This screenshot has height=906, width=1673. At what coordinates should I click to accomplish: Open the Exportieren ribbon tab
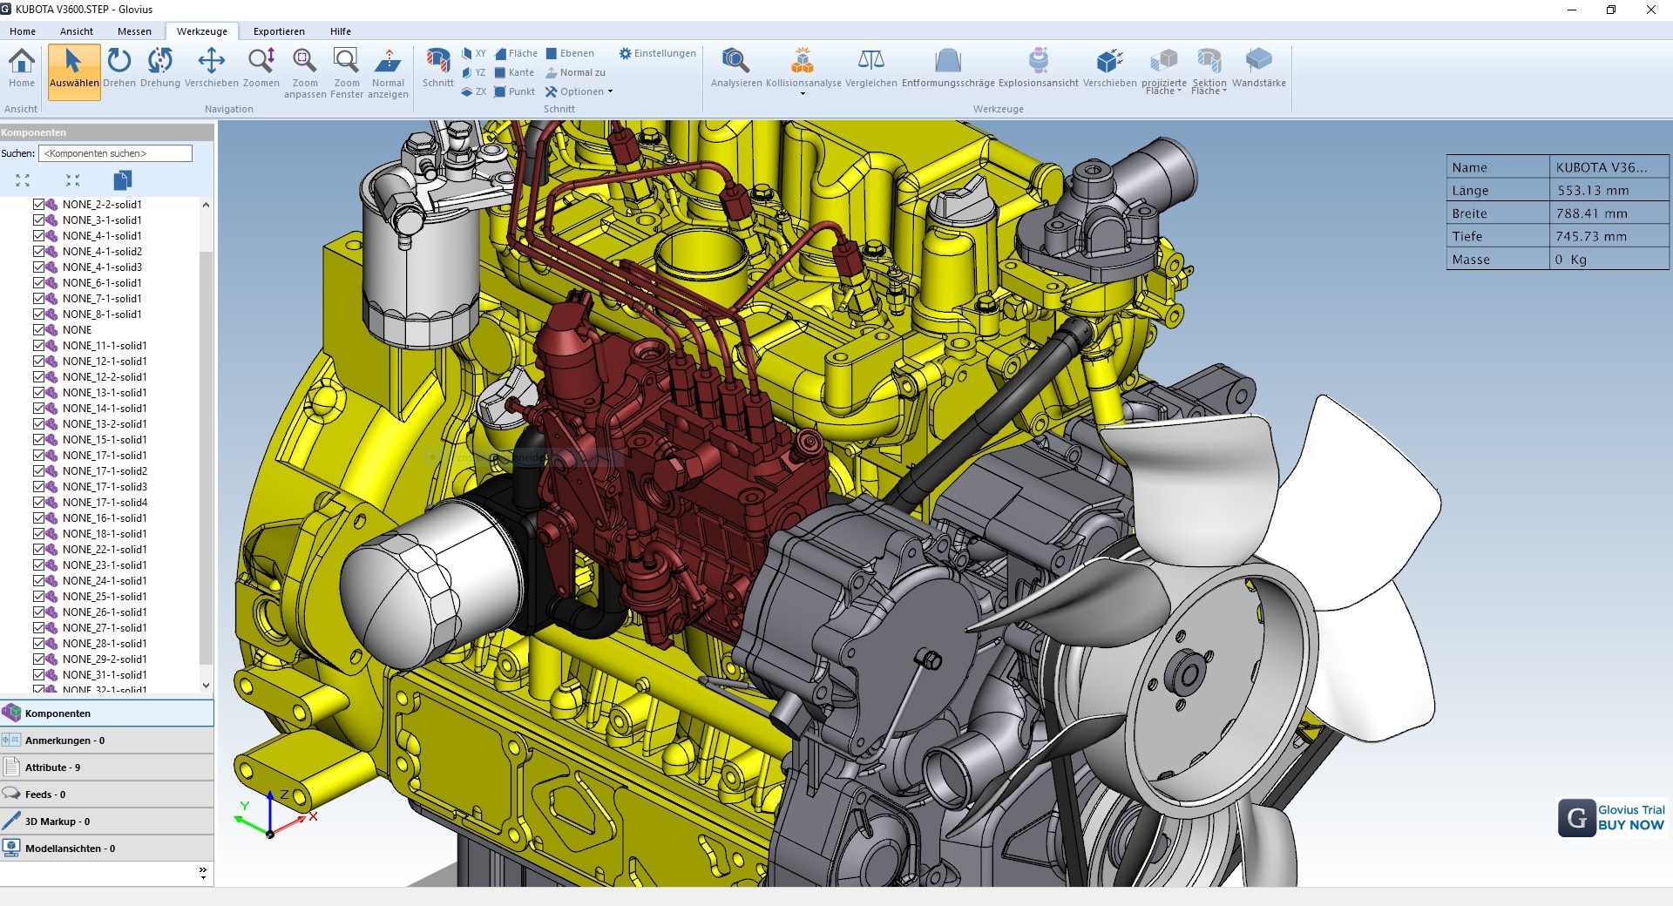click(279, 31)
